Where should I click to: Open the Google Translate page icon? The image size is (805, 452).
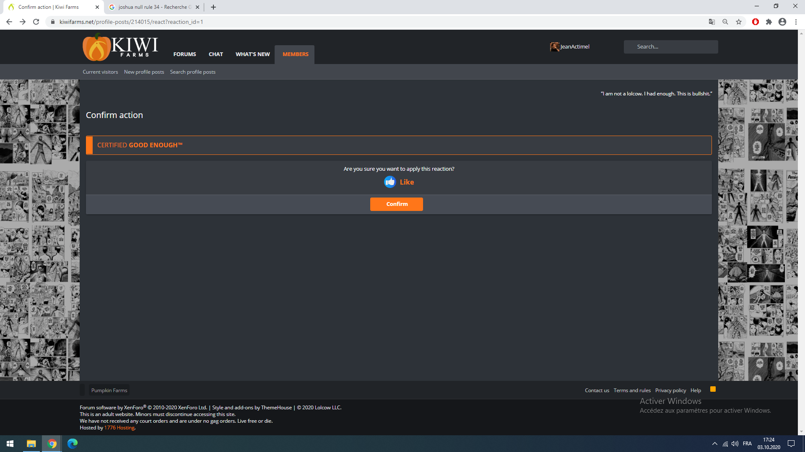click(x=712, y=22)
